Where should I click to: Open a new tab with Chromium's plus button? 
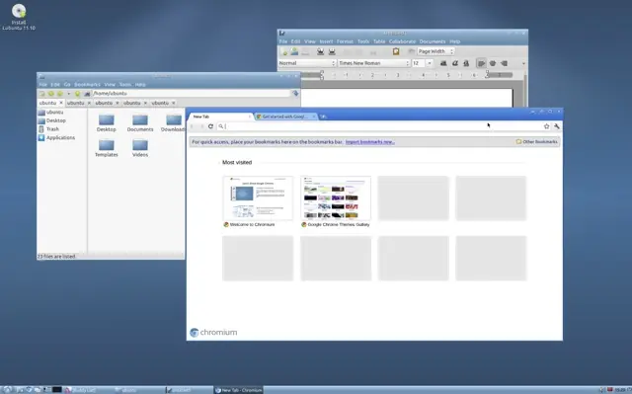click(x=323, y=117)
